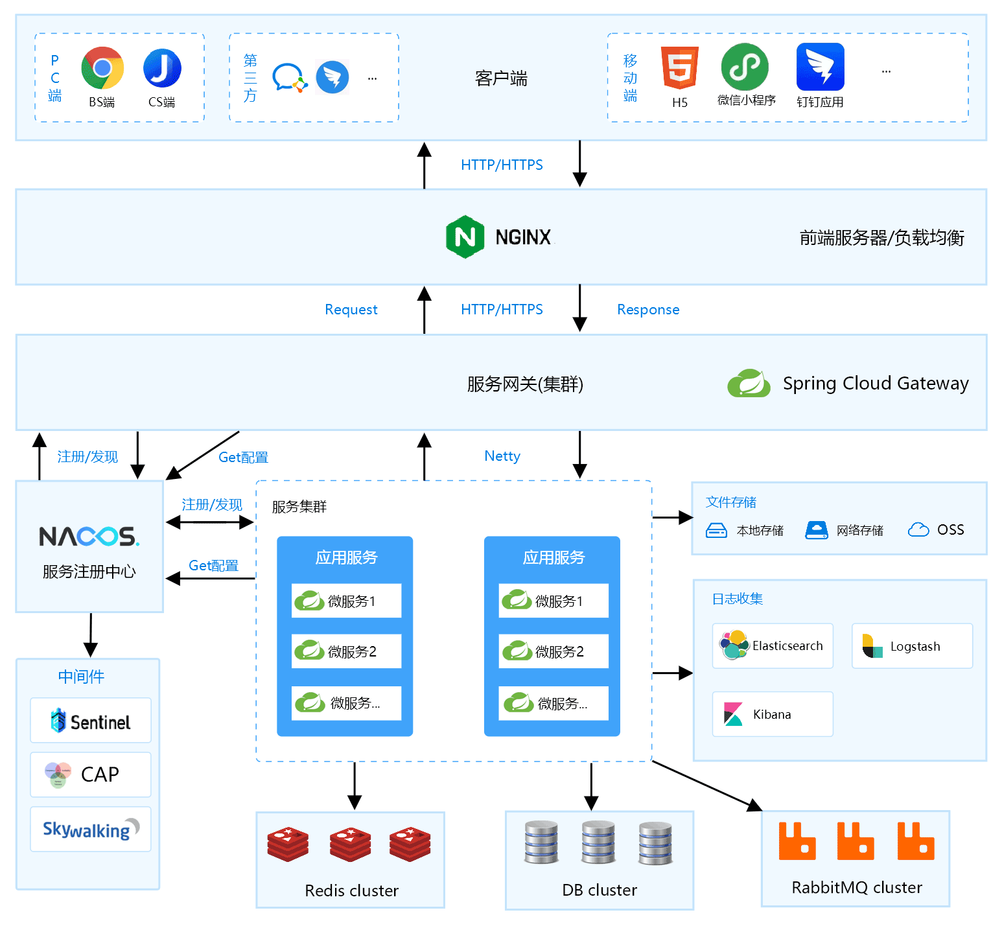This screenshot has width=1002, height=930.
Task: Click the 文件存储 heading
Action: pos(731,502)
